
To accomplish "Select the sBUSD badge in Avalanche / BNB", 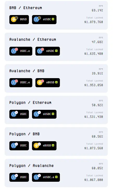I will point(48,83).
